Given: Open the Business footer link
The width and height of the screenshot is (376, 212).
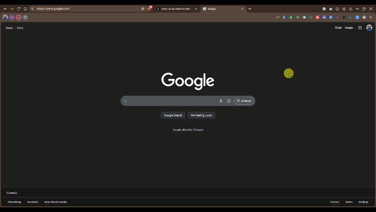Looking at the screenshot, I should tap(33, 202).
